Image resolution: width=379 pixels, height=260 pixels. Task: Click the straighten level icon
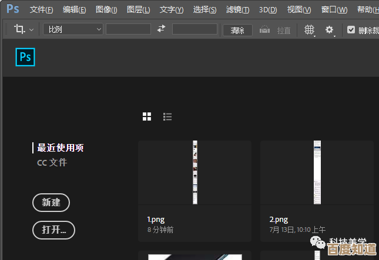[x=264, y=30]
